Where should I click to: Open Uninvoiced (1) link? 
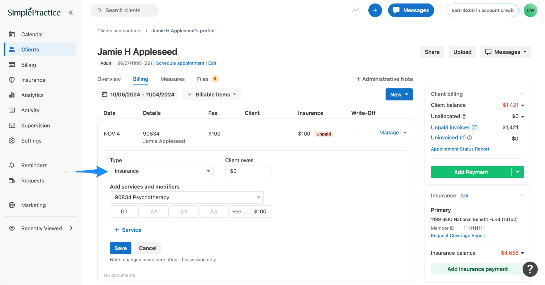click(448, 137)
